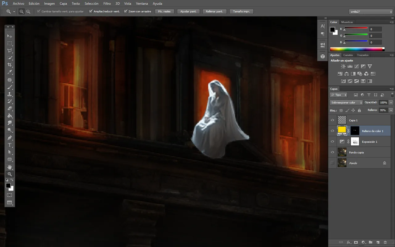Open the Ajustes panel options menu

click(x=392, y=55)
